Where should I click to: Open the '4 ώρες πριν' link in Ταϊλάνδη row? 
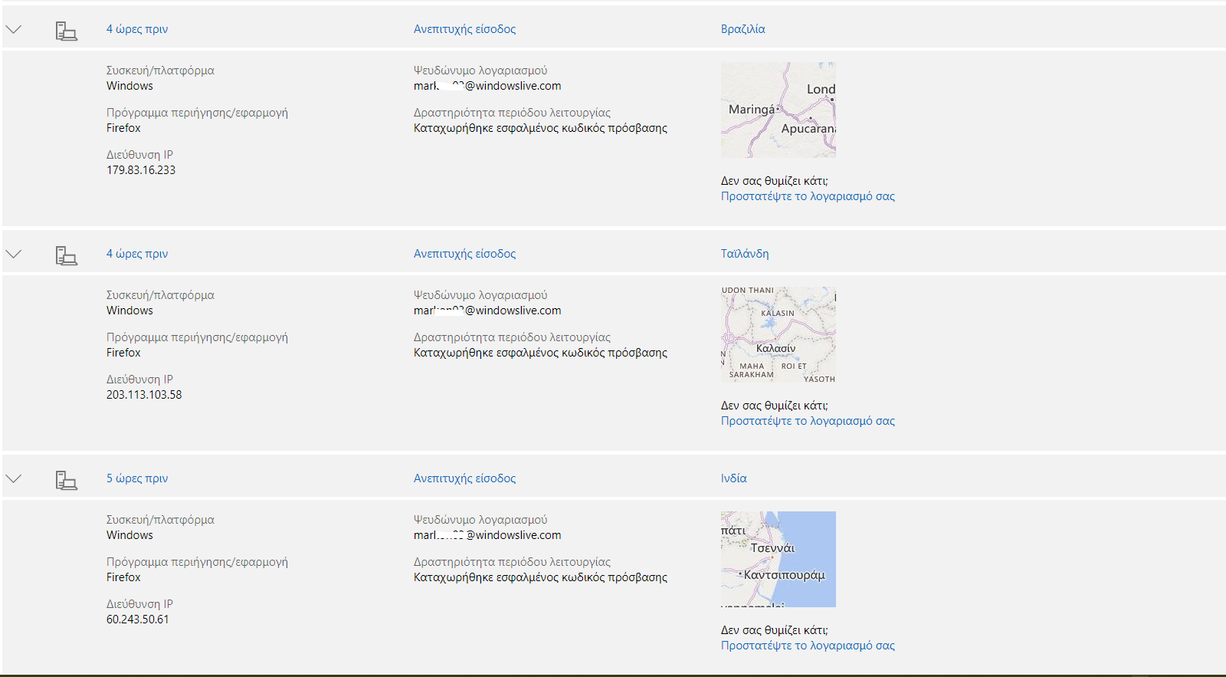pos(137,254)
